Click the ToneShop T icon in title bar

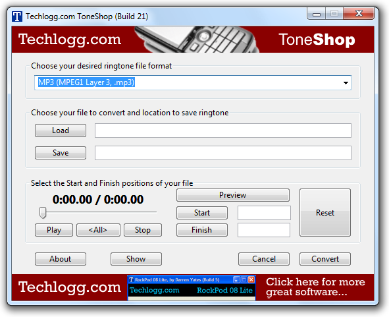click(x=17, y=16)
